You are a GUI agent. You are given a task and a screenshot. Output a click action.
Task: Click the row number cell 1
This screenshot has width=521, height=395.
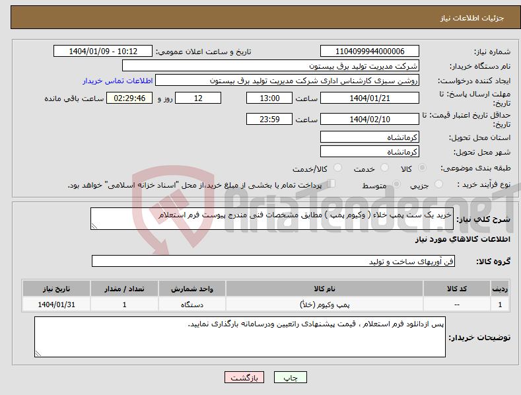click(x=500, y=305)
